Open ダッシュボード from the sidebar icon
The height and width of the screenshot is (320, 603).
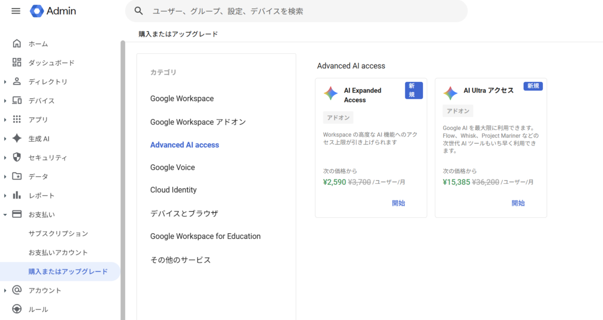[x=17, y=62]
